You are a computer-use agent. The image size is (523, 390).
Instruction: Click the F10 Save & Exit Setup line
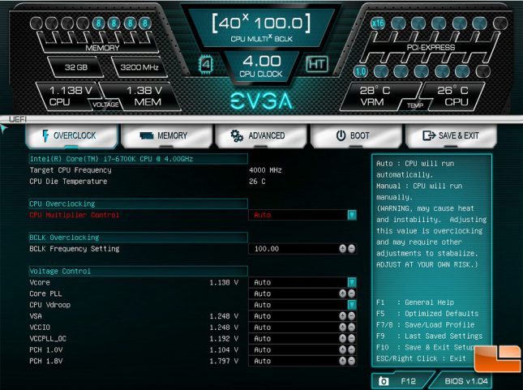(x=426, y=347)
